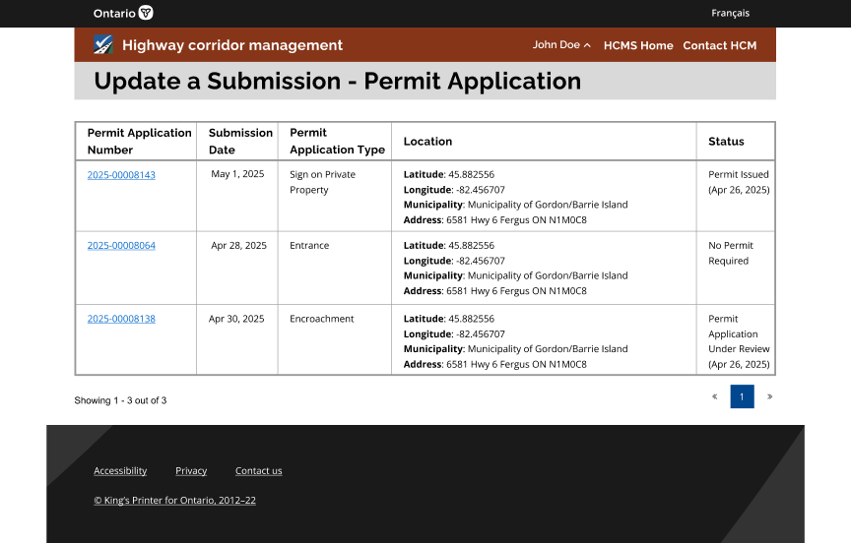Screen dimensions: 851x543
Task: Go to previous page with double-left arrow
Action: 715,396
